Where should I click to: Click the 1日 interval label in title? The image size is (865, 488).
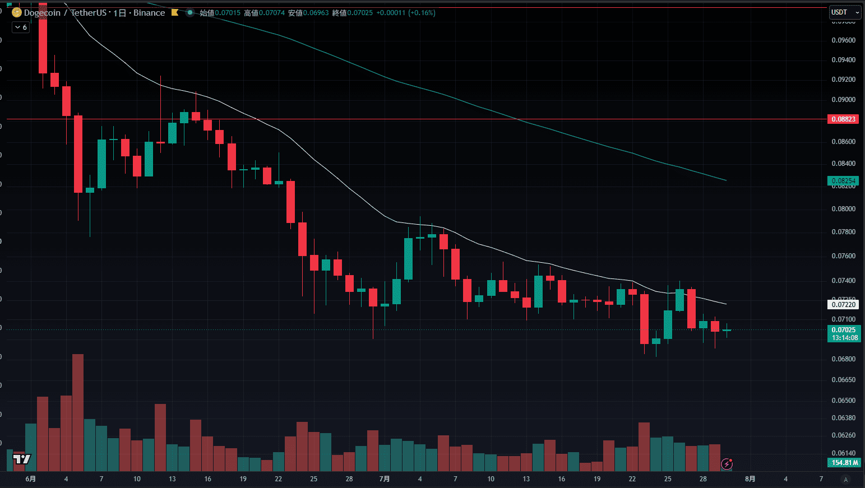[119, 12]
